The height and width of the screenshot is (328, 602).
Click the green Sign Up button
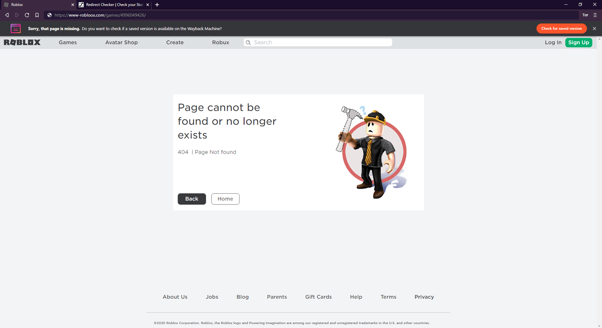[x=578, y=42]
